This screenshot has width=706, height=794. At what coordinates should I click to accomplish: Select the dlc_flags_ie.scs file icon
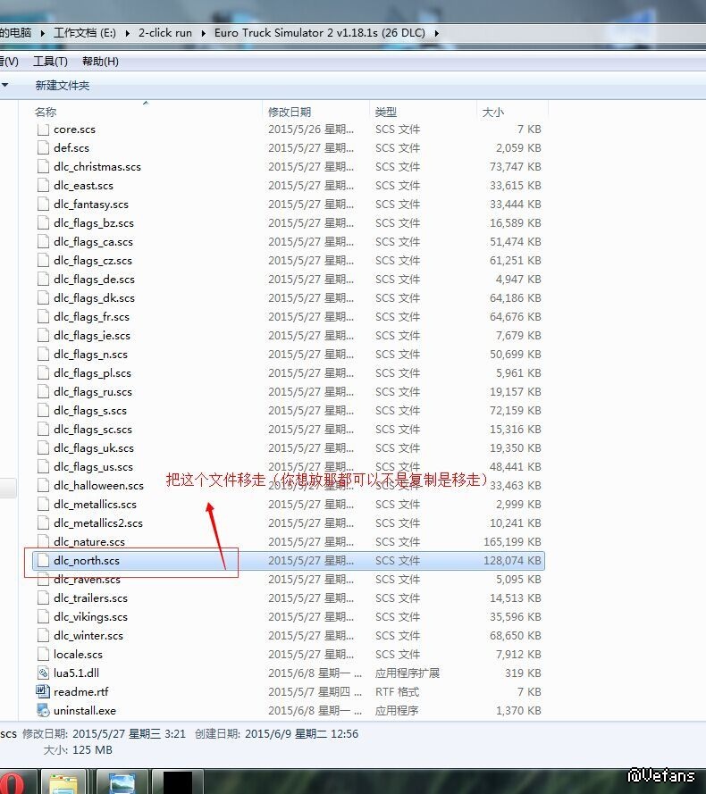[43, 335]
